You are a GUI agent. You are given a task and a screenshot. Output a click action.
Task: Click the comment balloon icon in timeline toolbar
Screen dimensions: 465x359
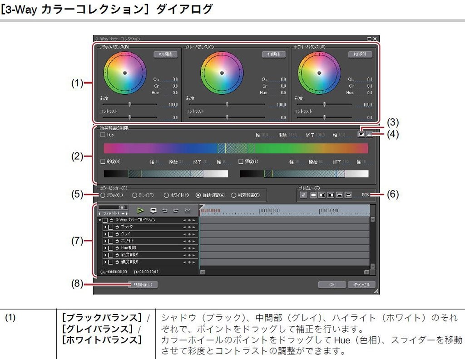click(154, 210)
